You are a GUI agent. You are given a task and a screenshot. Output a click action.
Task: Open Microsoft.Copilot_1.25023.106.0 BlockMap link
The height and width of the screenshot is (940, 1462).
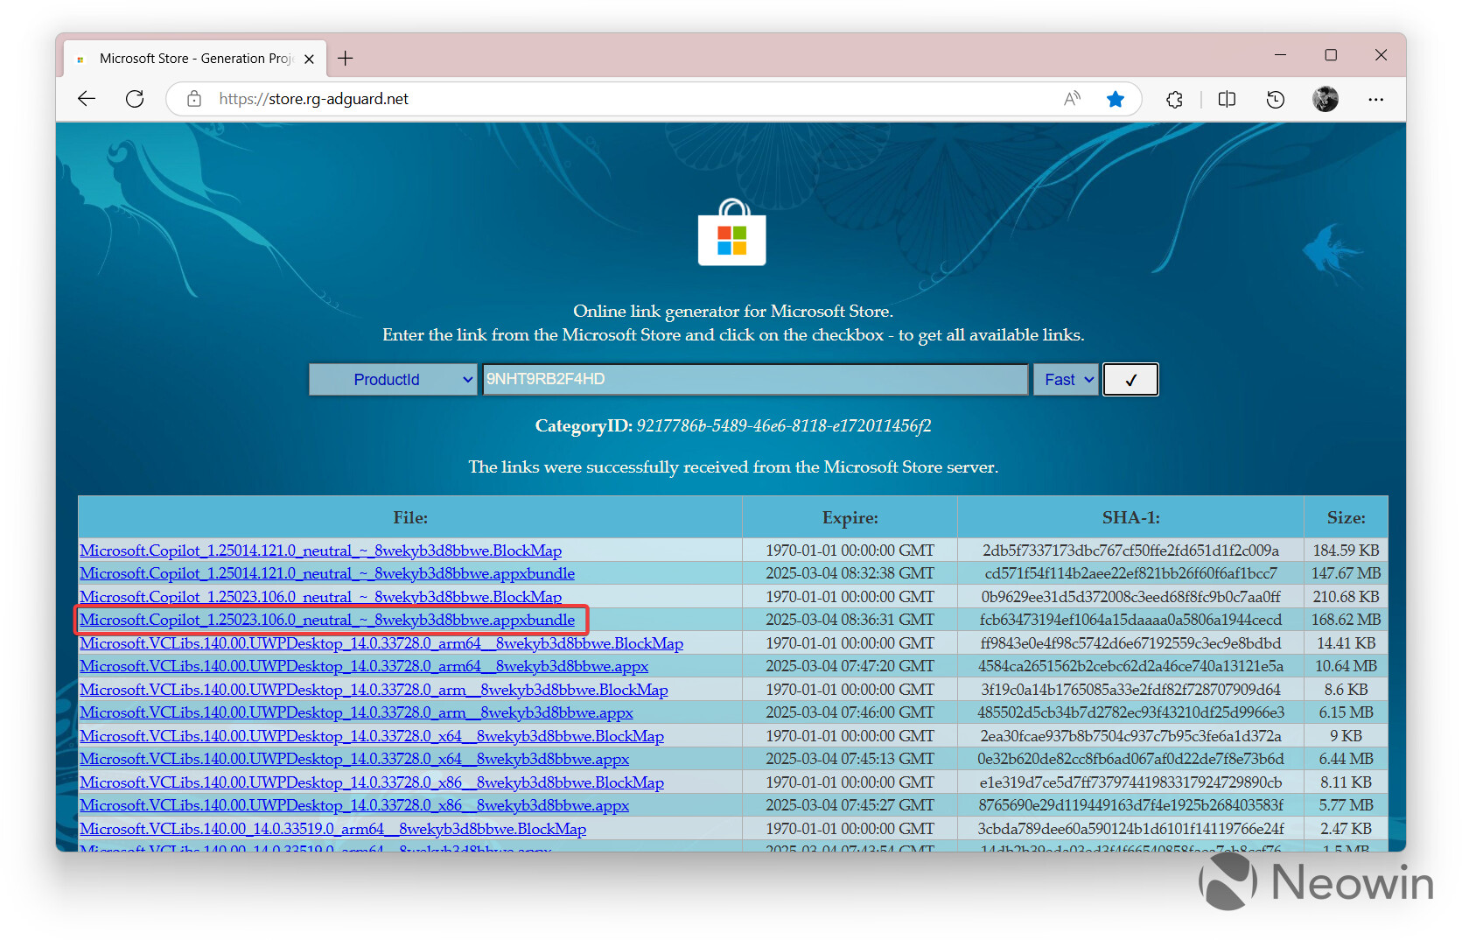[320, 597]
